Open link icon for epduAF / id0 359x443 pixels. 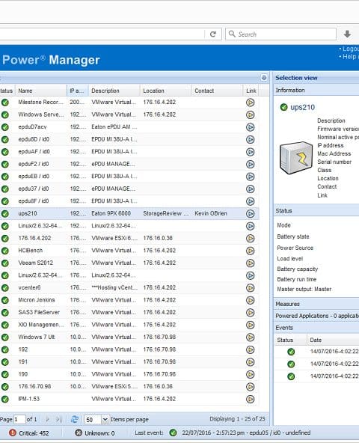pos(251,152)
